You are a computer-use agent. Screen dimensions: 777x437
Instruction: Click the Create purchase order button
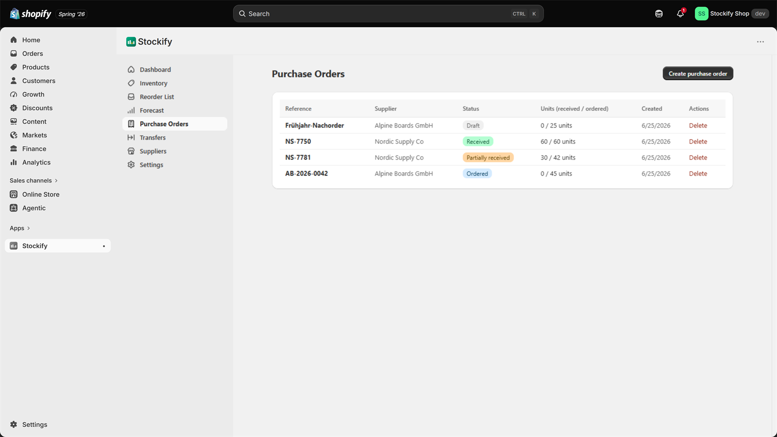tap(698, 73)
